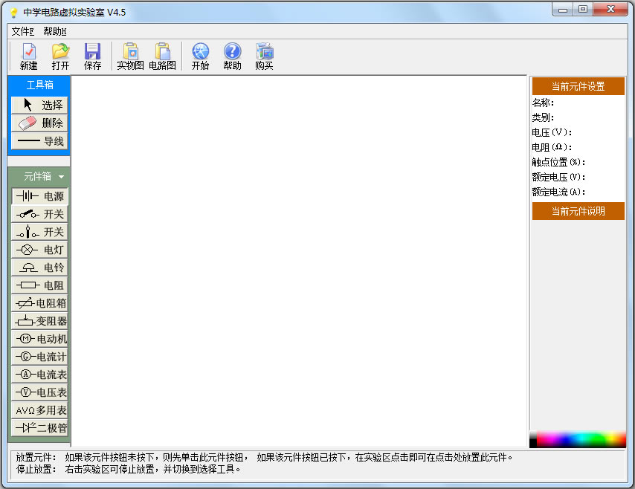This screenshot has height=489, width=635.
Task: Activate the 导线 wire tool
Action: click(x=39, y=140)
